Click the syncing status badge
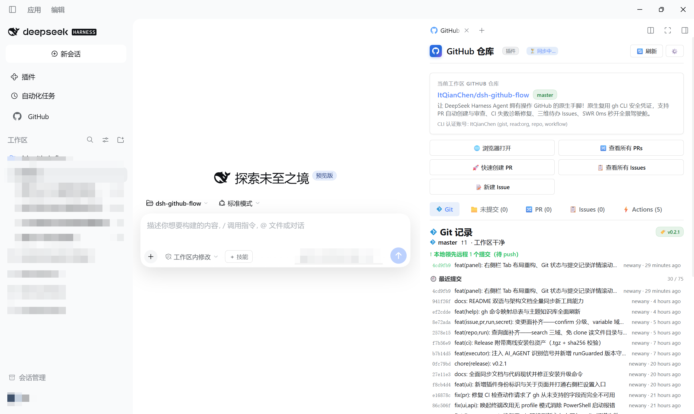Image resolution: width=694 pixels, height=414 pixels. 542,51
